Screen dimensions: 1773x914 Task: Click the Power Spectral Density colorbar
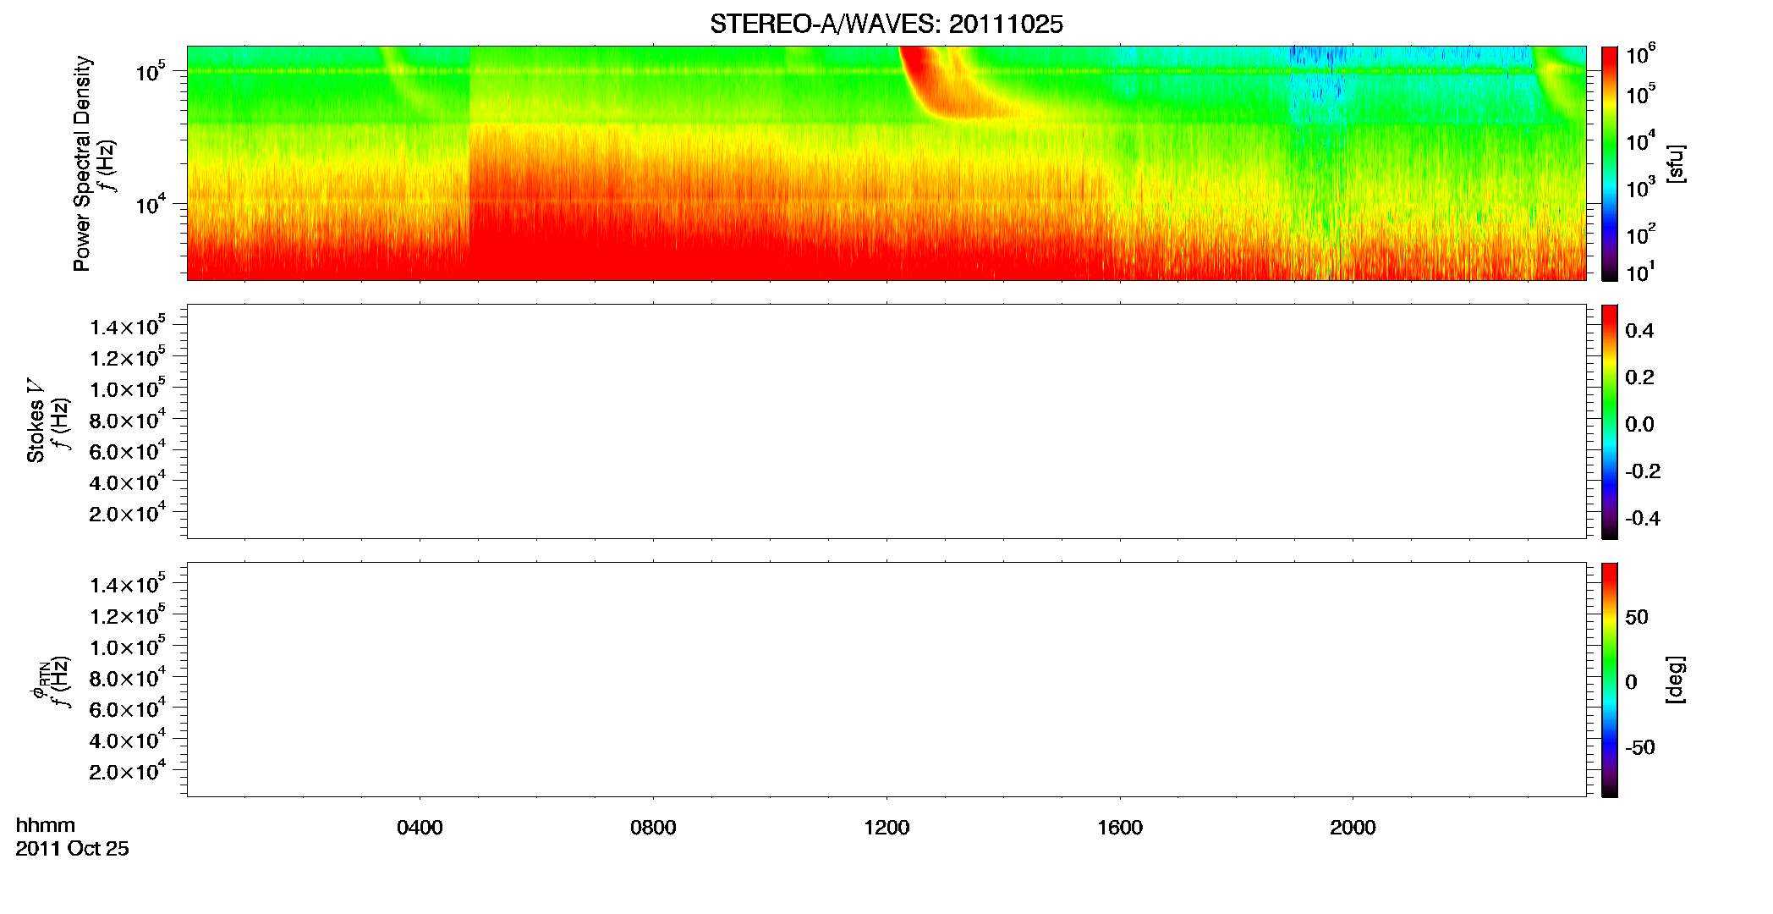coord(1609,163)
